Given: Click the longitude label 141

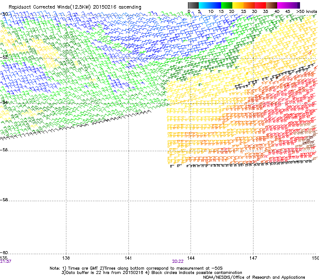Looking at the screenshot, I should pyautogui.click(x=128, y=258).
